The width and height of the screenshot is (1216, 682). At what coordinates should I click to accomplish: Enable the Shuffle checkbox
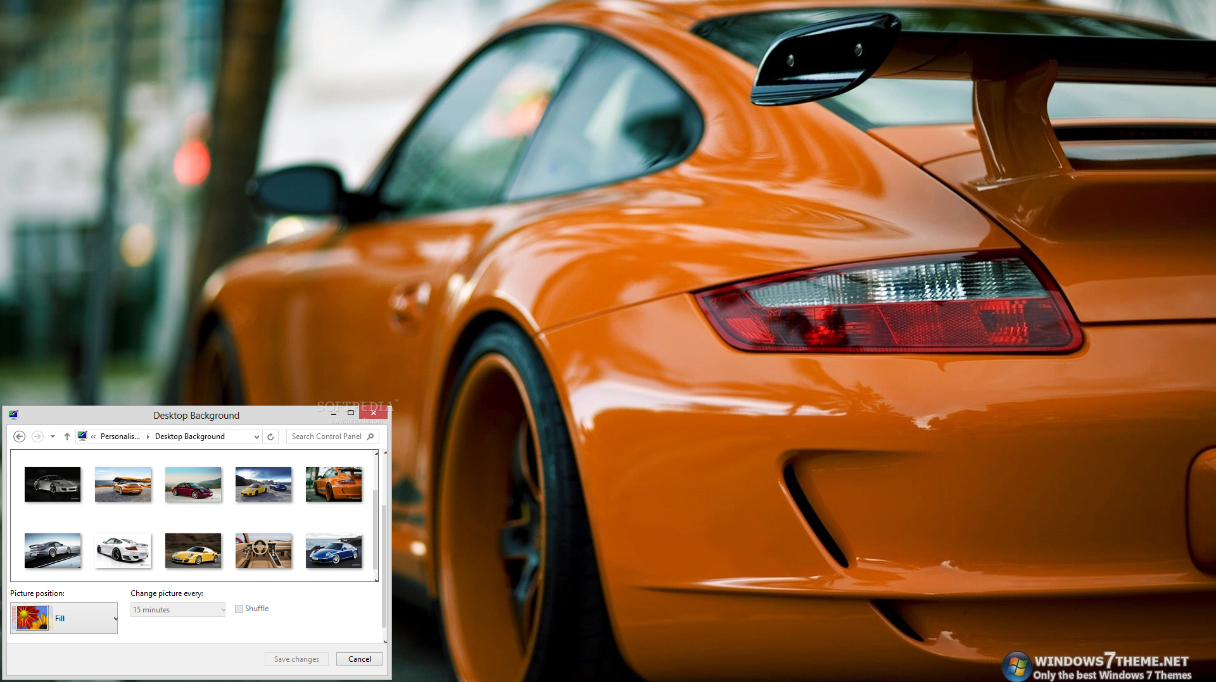pos(239,609)
